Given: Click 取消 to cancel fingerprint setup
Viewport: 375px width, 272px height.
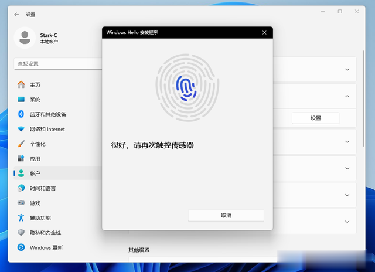Looking at the screenshot, I should (x=226, y=215).
